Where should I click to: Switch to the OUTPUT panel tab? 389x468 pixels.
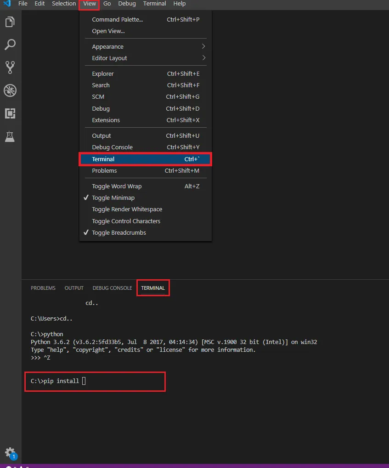74,288
